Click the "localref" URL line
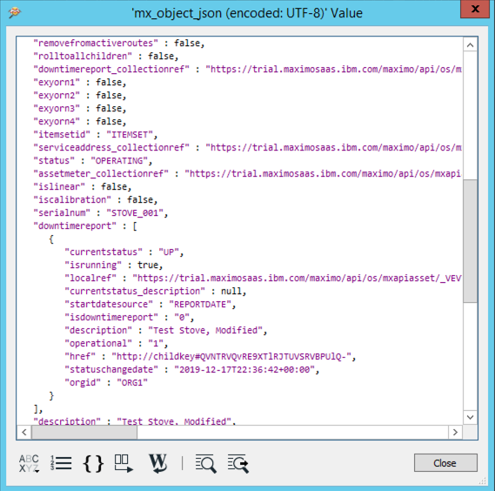Screen dimensions: 495x491 [263, 278]
